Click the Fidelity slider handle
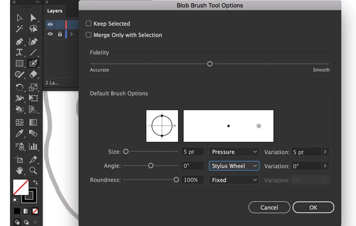The width and height of the screenshot is (356, 226). pyautogui.click(x=210, y=64)
